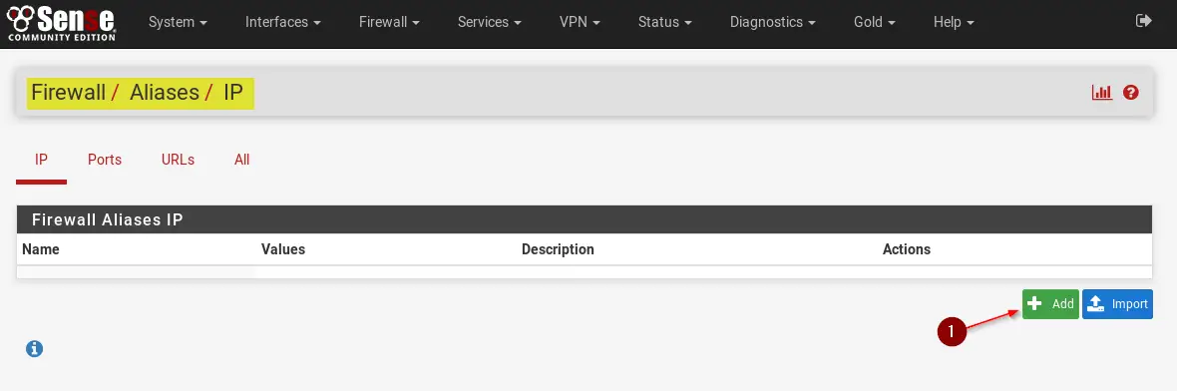
Task: Open the red help question icon
Action: 1130,93
